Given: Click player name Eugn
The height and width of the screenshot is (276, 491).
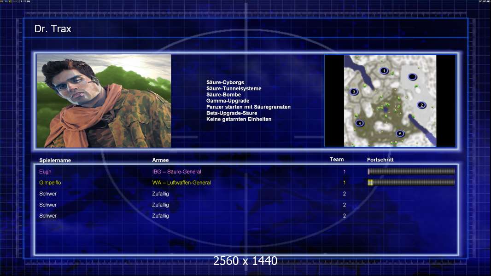Looking at the screenshot, I should (45, 172).
